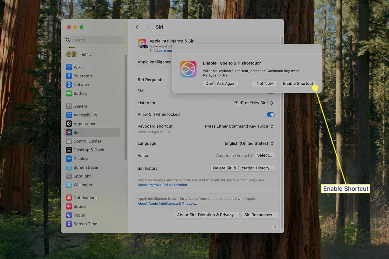Click the Search field in sidebar
389x259 pixels.
point(95,40)
